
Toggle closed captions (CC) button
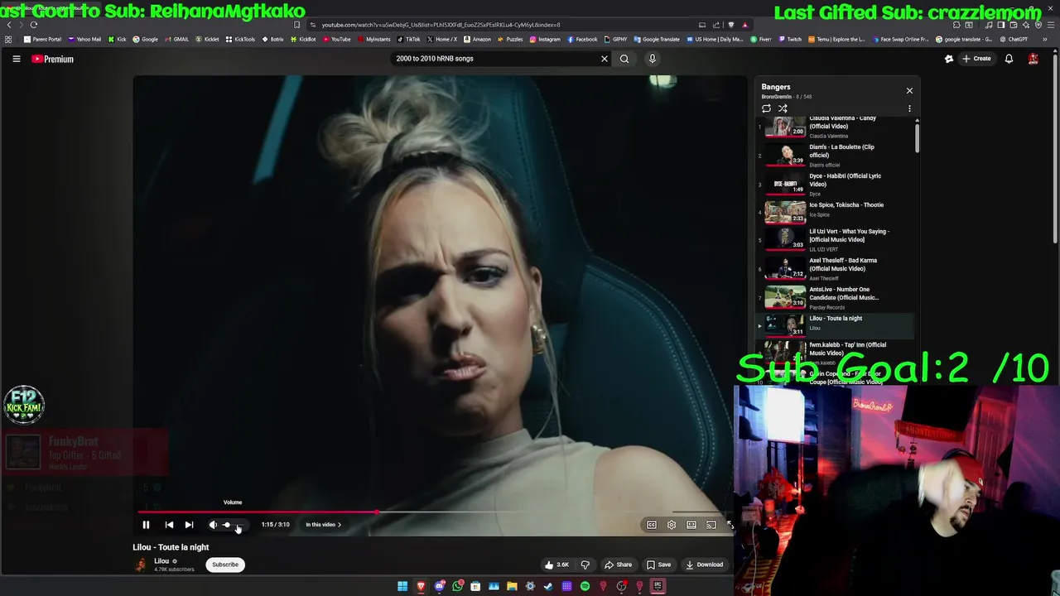pyautogui.click(x=652, y=525)
